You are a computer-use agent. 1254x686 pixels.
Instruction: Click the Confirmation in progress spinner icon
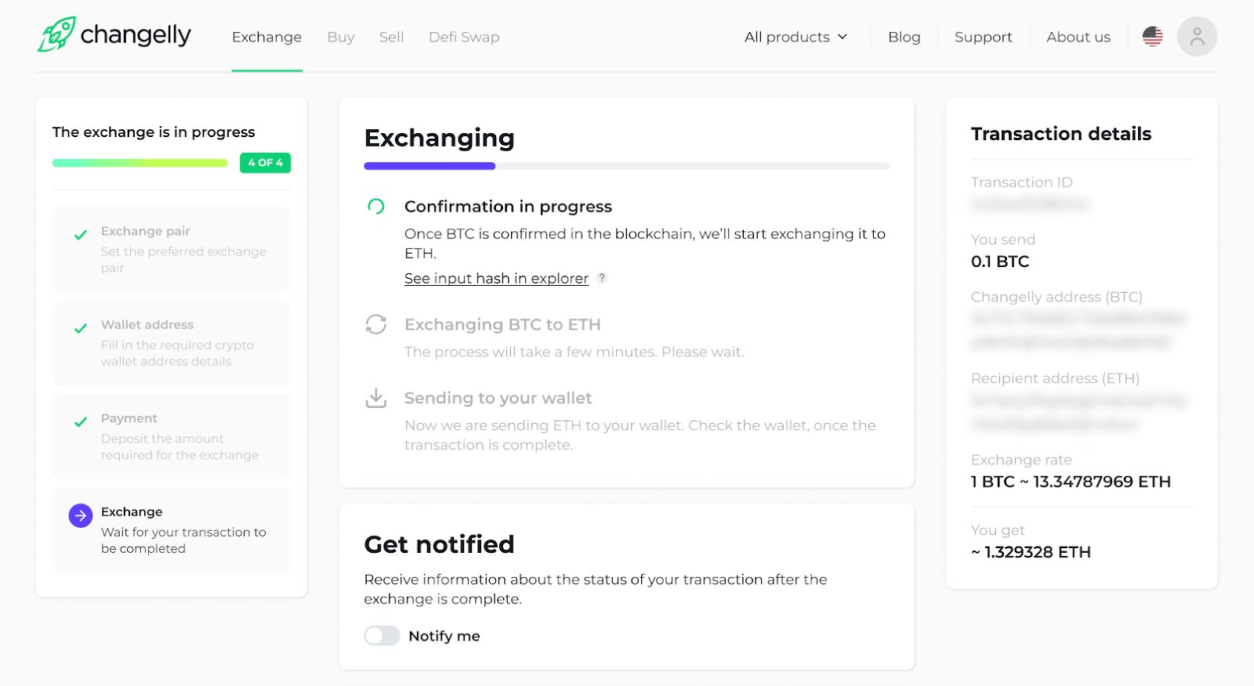click(x=376, y=207)
